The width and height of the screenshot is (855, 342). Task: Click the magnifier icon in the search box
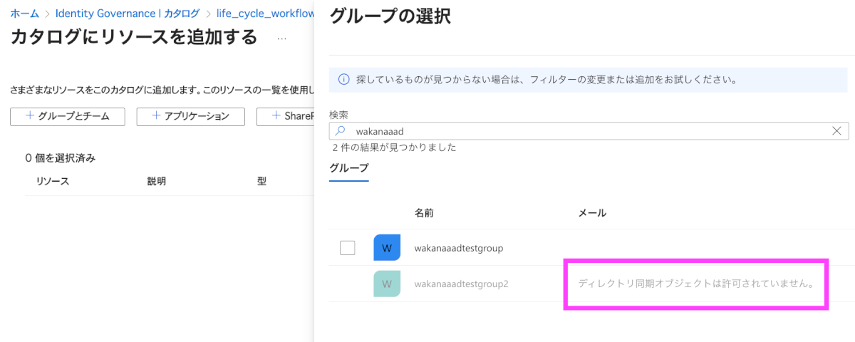pos(341,131)
